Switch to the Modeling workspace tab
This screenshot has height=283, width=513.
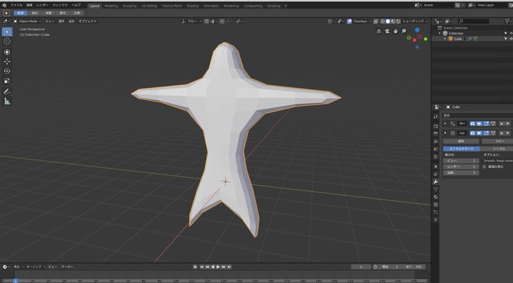pyautogui.click(x=111, y=6)
